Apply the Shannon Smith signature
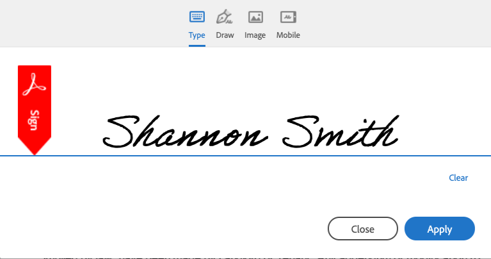Image resolution: width=491 pixels, height=259 pixels. pos(440,229)
